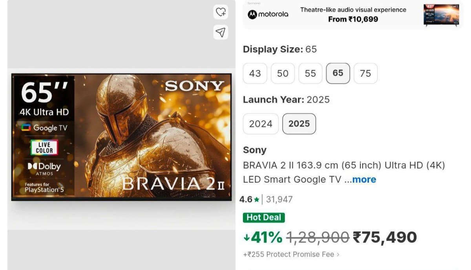Click the Motorola TV ad thumbnail
This screenshot has height=270, width=471.
coord(441,15)
